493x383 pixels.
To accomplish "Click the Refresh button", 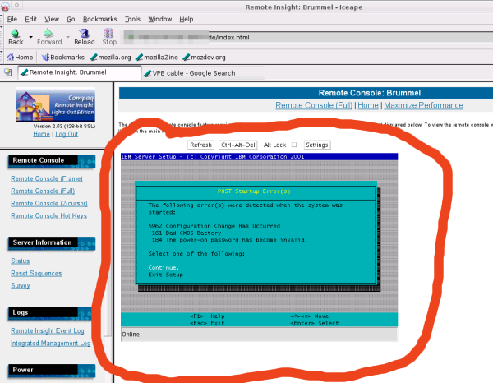I will (x=200, y=145).
